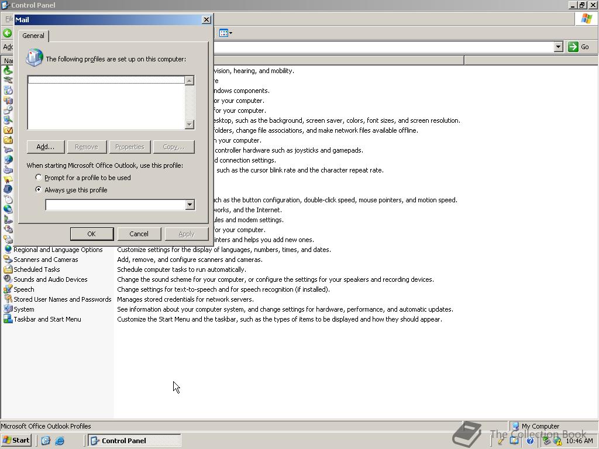This screenshot has height=449, width=599.
Task: Click the blue help question mark icon on the taskbar
Action: [x=530, y=441]
